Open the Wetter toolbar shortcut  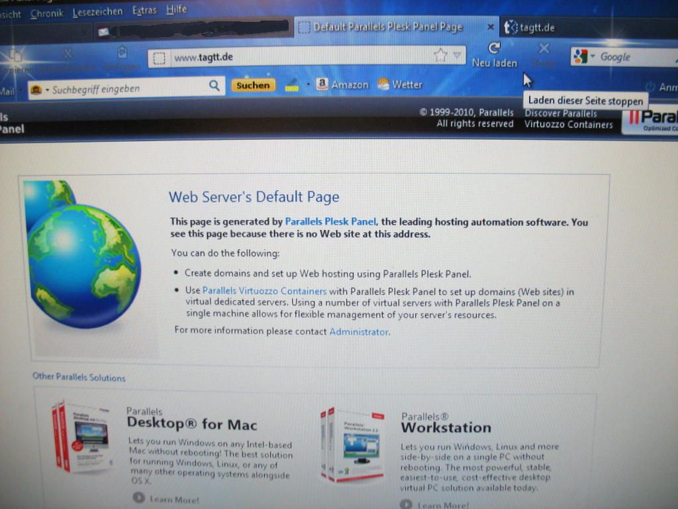click(399, 84)
